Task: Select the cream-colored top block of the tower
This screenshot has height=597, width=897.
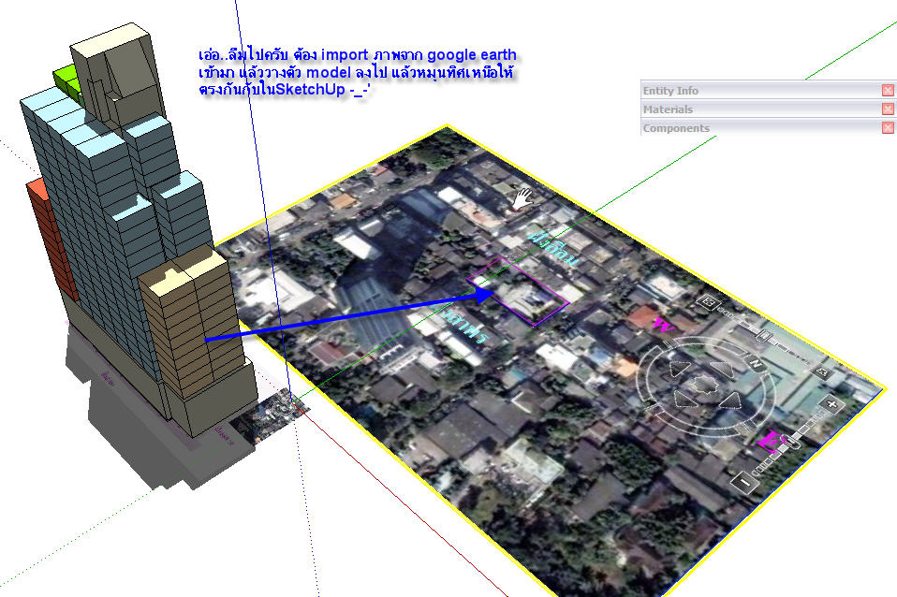Action: point(117,74)
